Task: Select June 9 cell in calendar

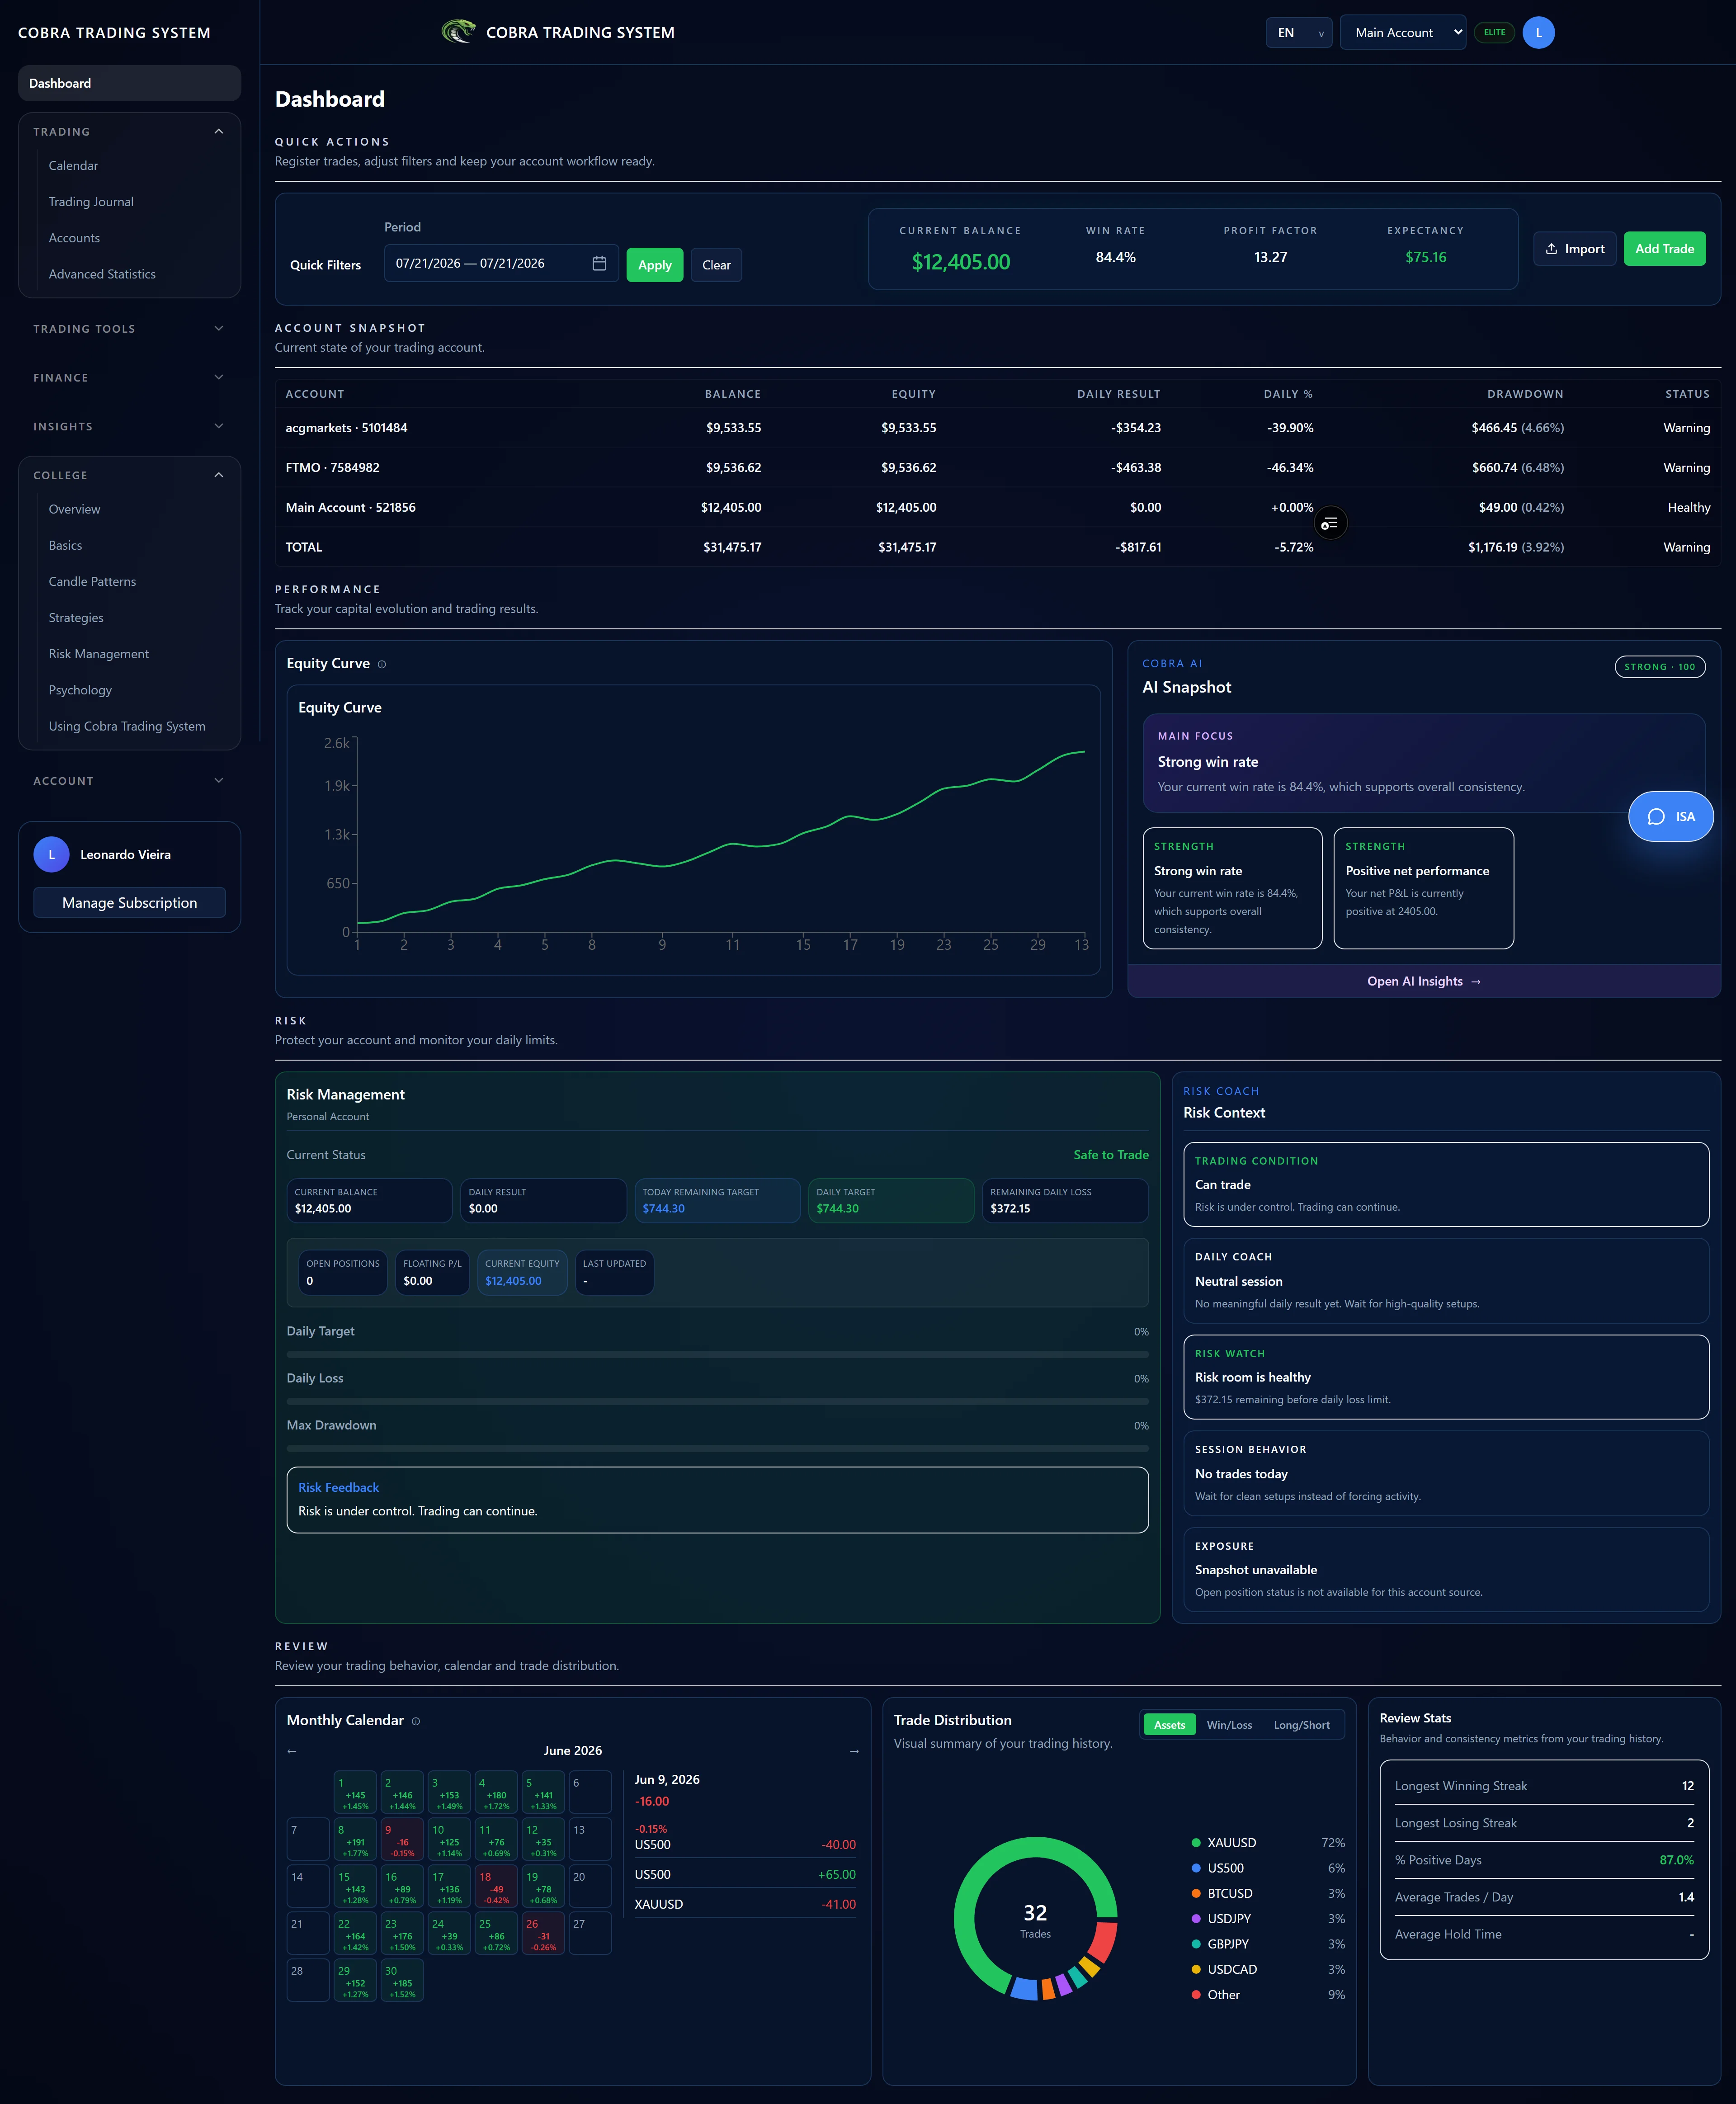Action: pos(401,1840)
